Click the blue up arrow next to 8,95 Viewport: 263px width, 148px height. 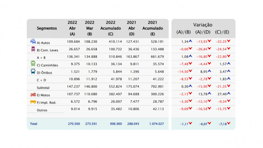coord(209,71)
